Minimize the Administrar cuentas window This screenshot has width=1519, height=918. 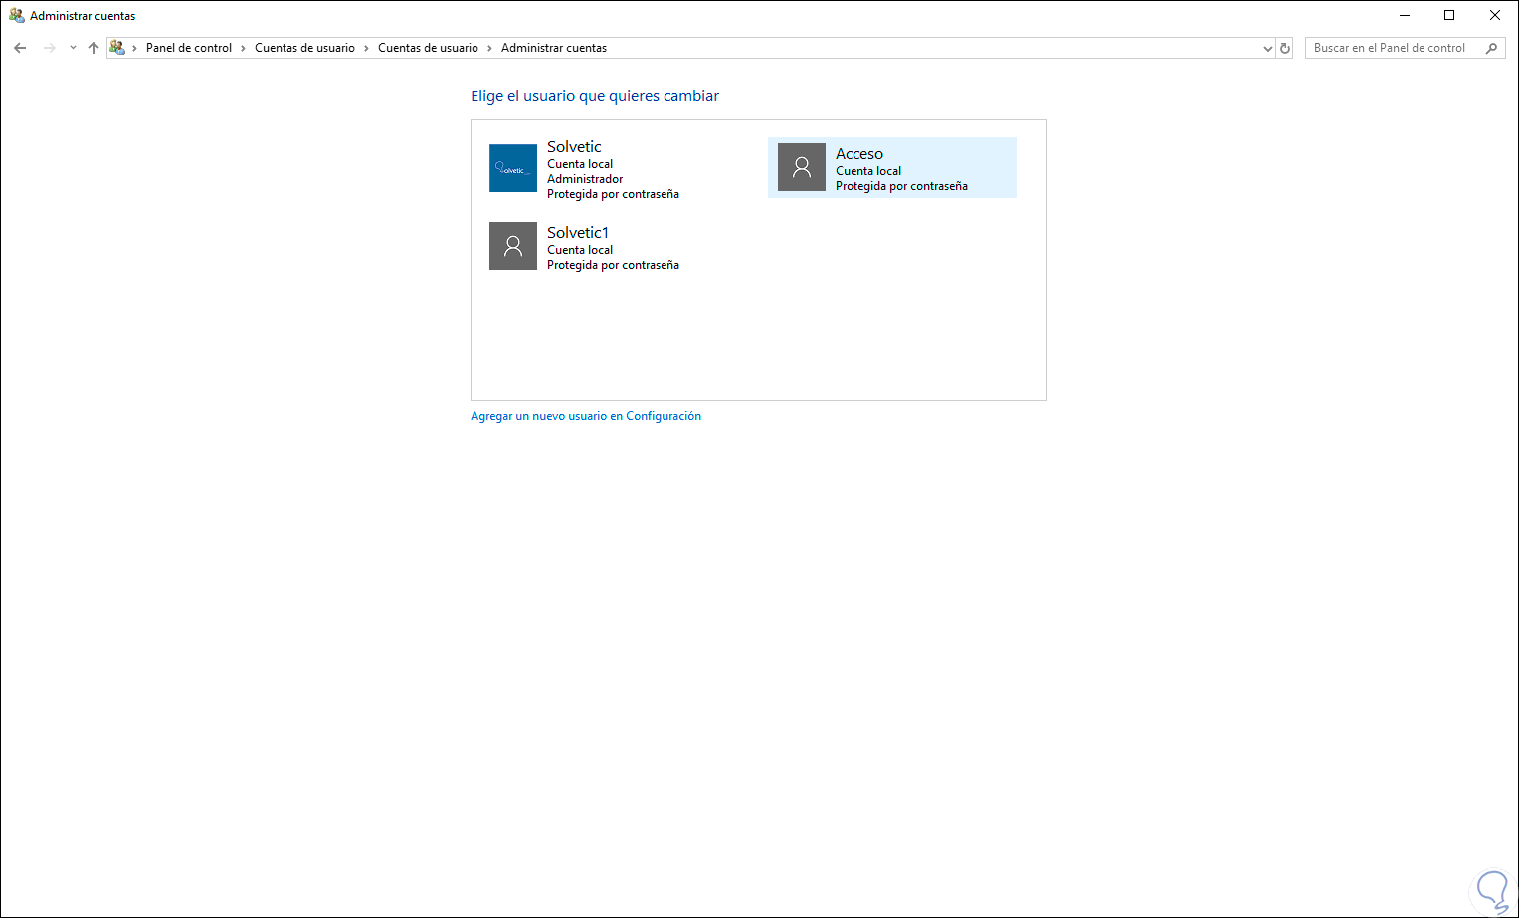(1404, 15)
